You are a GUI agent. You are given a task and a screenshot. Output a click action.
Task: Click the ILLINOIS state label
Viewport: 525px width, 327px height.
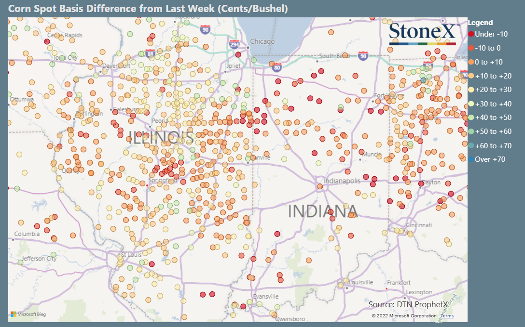pos(161,137)
